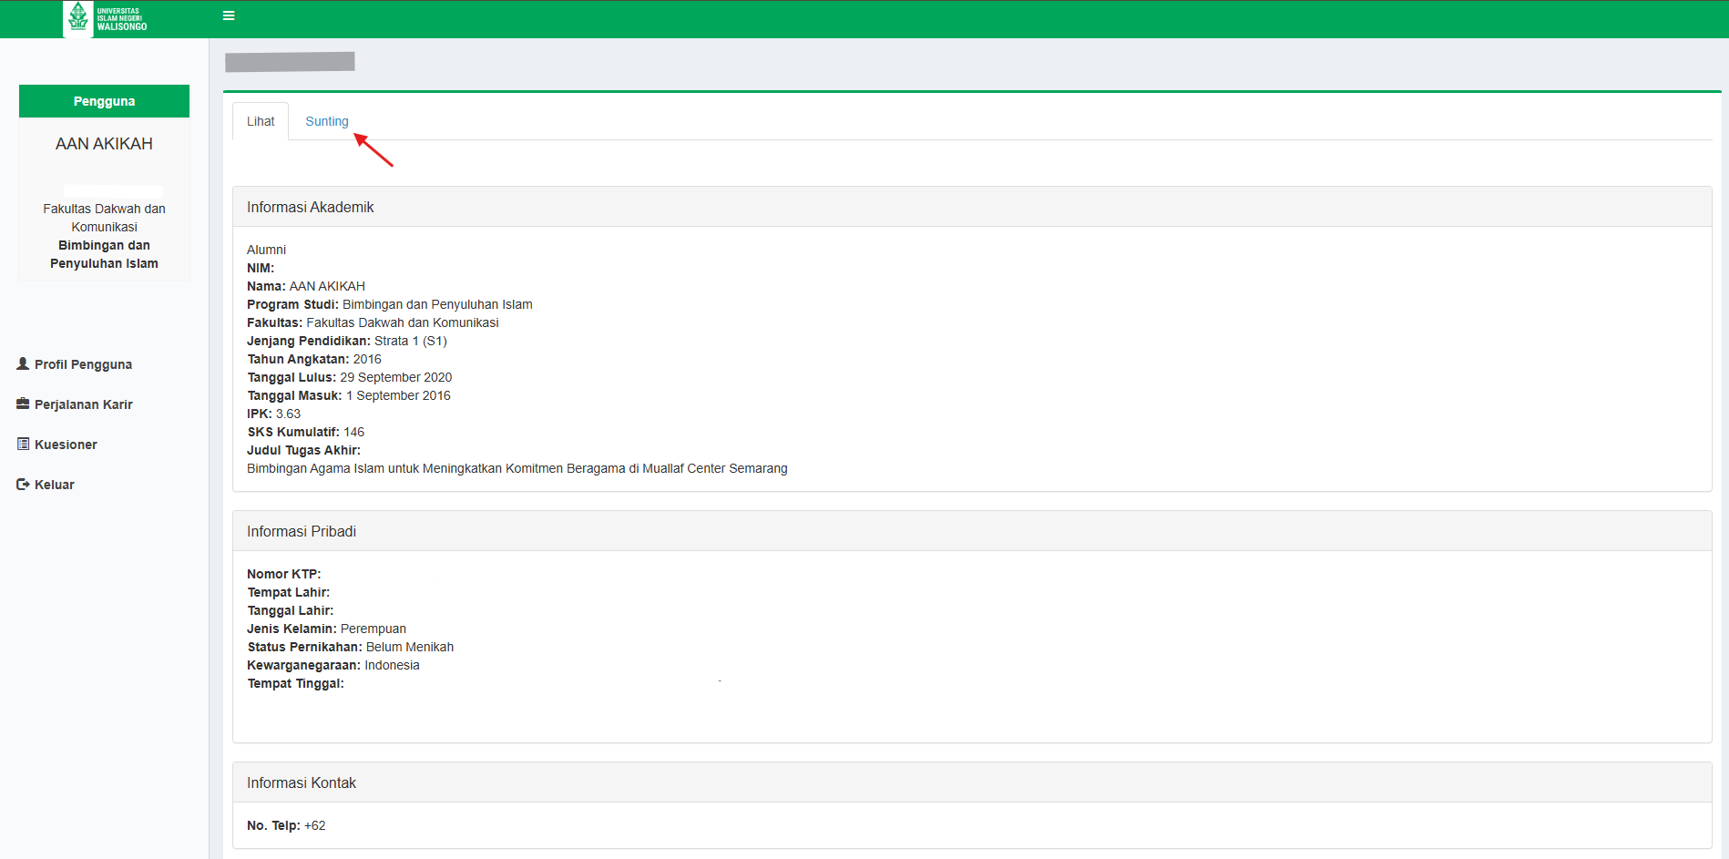Image resolution: width=1729 pixels, height=859 pixels.
Task: Switch to the Sunting tab
Action: (326, 121)
